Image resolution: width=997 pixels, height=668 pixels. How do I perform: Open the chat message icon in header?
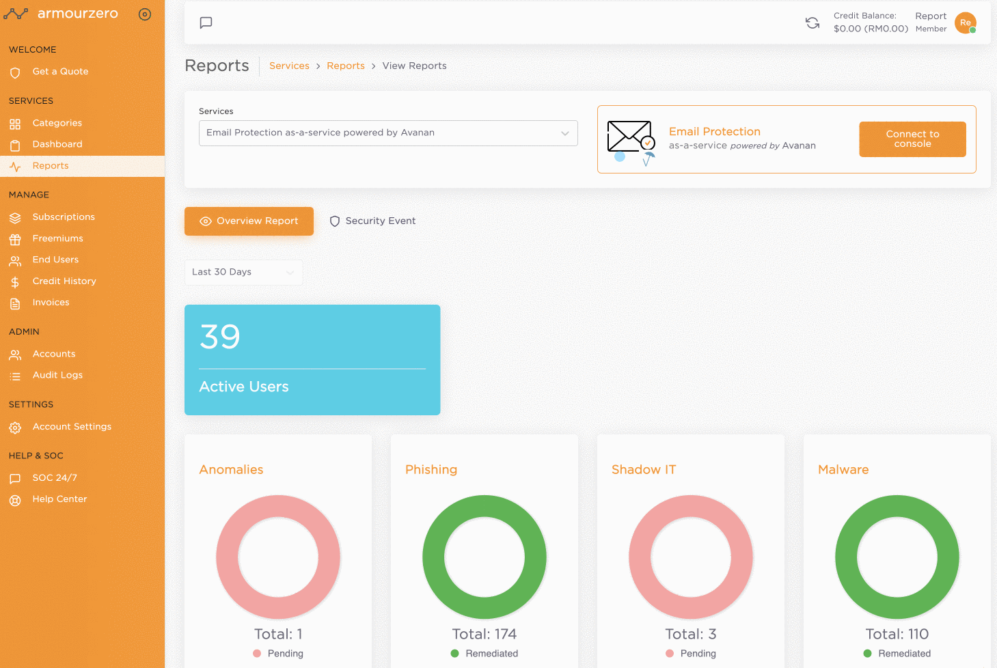206,23
